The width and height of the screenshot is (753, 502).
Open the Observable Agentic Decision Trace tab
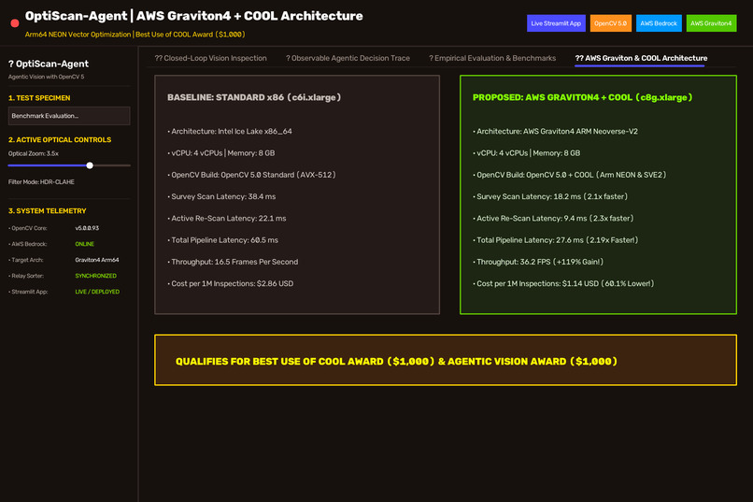[348, 58]
